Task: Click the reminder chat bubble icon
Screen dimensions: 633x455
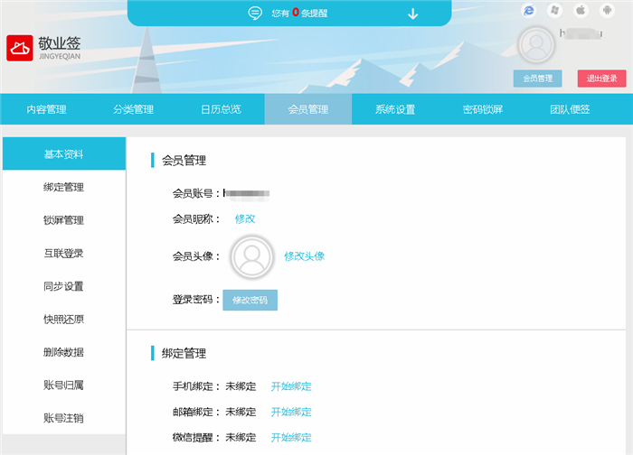Action: (255, 13)
